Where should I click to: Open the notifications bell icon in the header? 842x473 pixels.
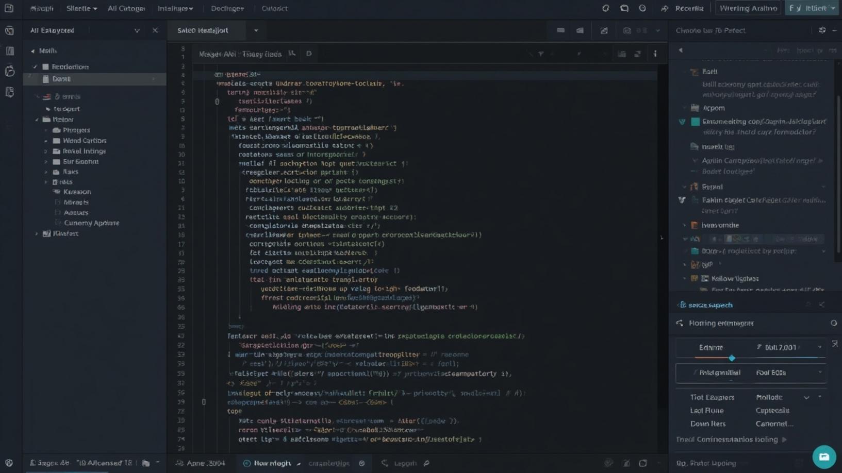pos(642,8)
